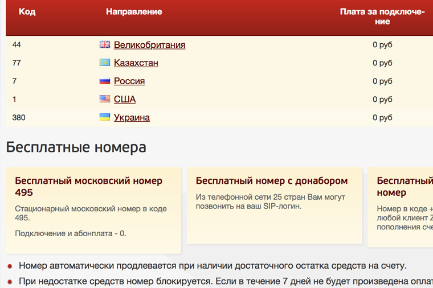Click the Kazakhstan flag icon
The image size is (433, 288).
pyautogui.click(x=105, y=63)
